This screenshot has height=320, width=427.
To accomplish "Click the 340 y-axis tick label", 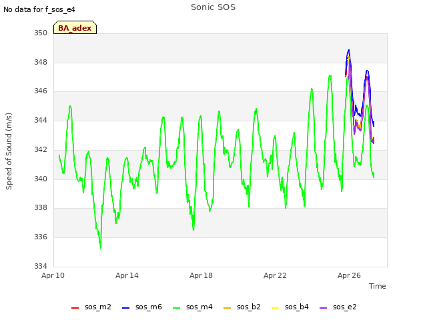I will (x=41, y=179).
